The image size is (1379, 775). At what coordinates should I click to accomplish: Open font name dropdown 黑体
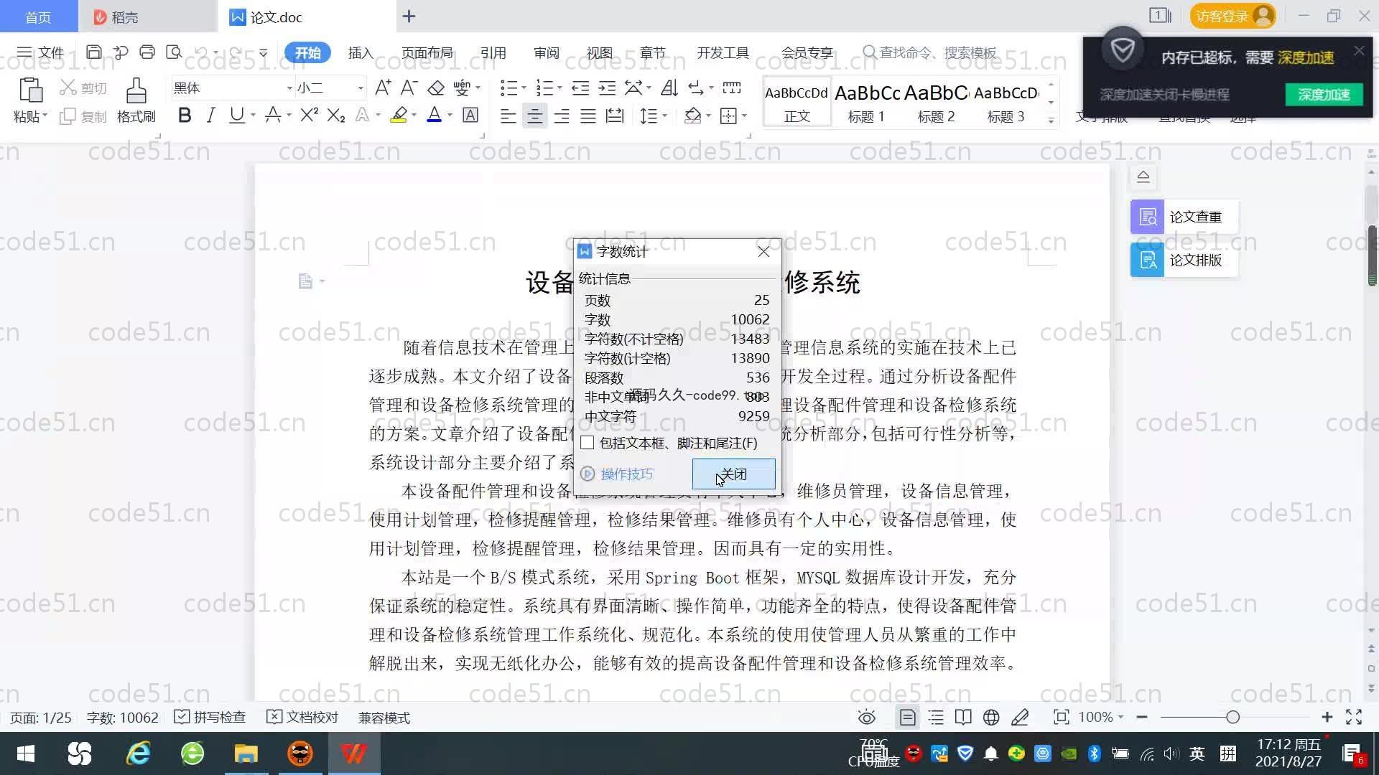click(x=289, y=88)
